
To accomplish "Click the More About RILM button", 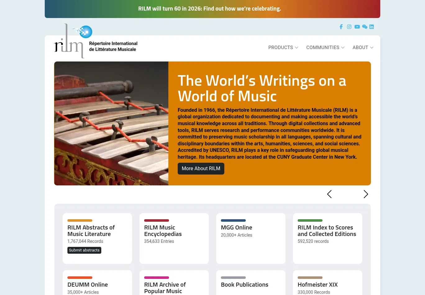I will (201, 169).
